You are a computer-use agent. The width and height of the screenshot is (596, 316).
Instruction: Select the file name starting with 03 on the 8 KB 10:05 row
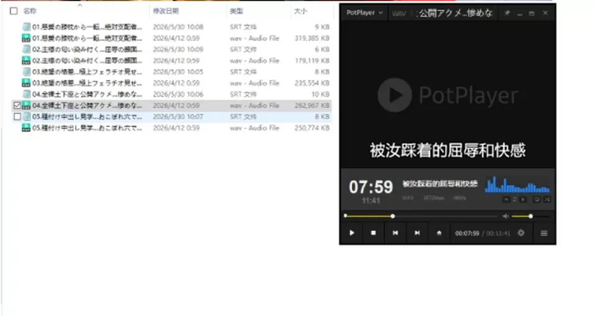[87, 72]
